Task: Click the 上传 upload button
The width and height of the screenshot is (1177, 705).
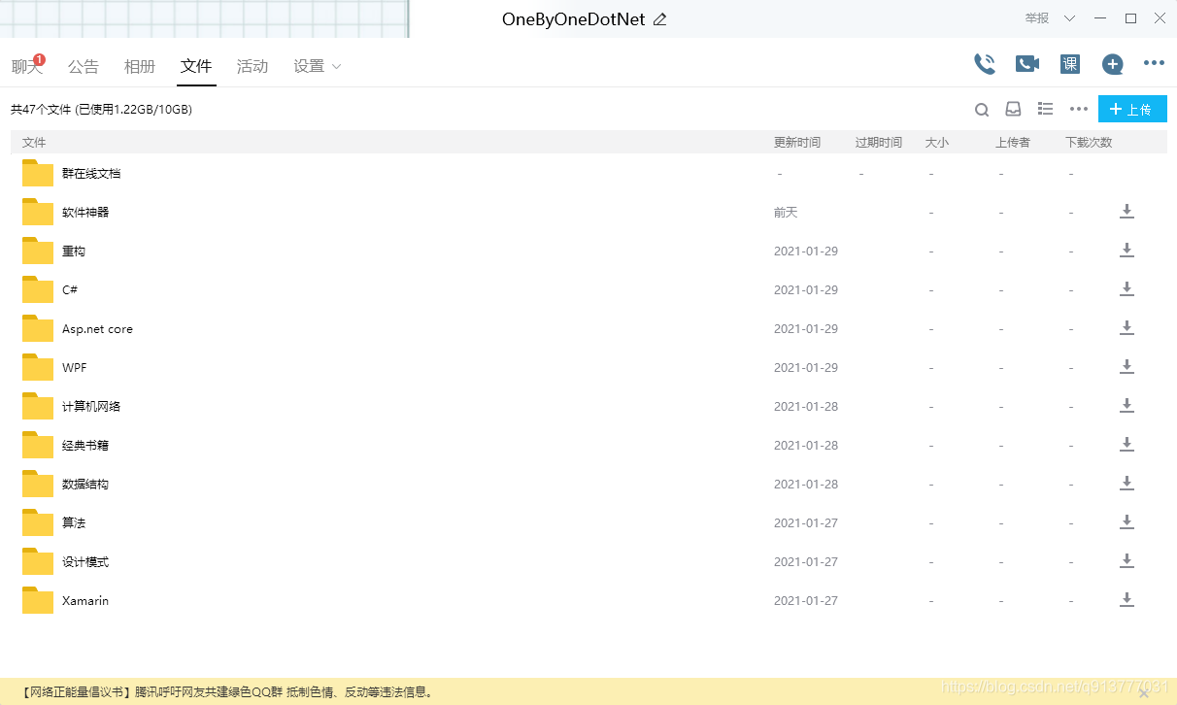Action: point(1132,109)
